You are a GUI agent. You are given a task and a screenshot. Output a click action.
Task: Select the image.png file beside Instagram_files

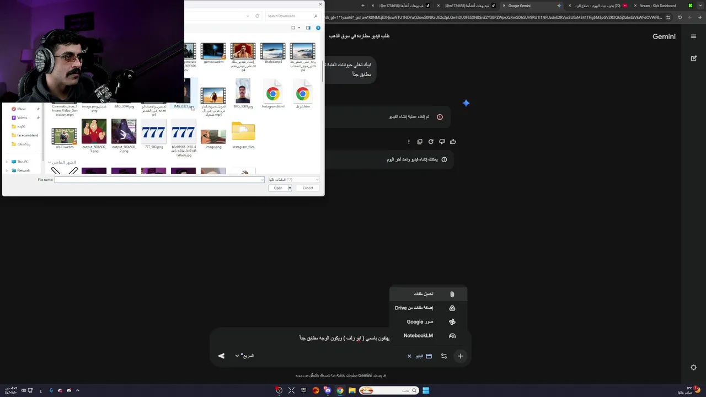point(213,139)
